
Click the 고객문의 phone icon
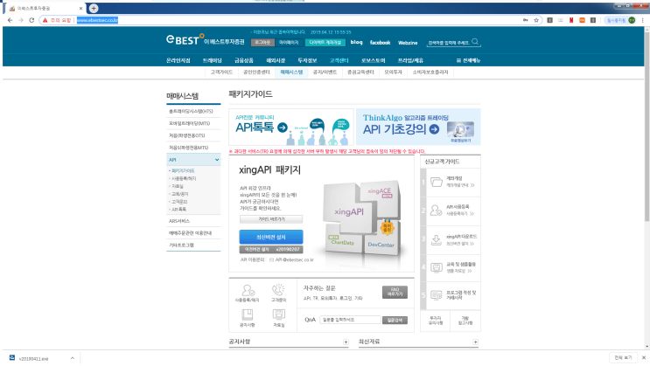tap(278, 290)
